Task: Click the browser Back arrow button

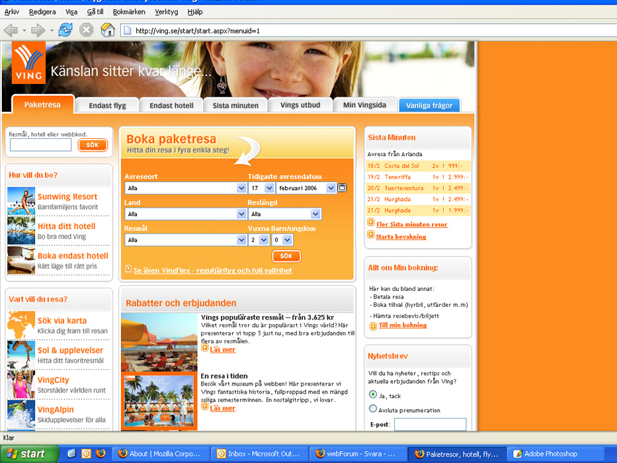Action: [11, 30]
